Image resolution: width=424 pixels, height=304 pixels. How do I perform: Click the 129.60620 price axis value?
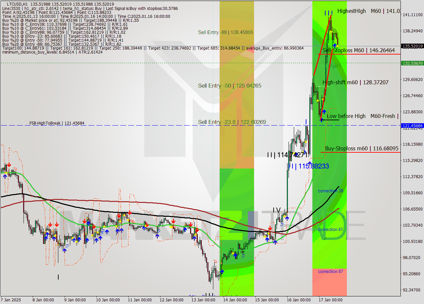pyautogui.click(x=412, y=79)
